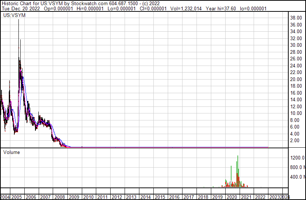Select the 2009 year marker on time axis
This screenshot has width=306, height=200.
(x=74, y=197)
